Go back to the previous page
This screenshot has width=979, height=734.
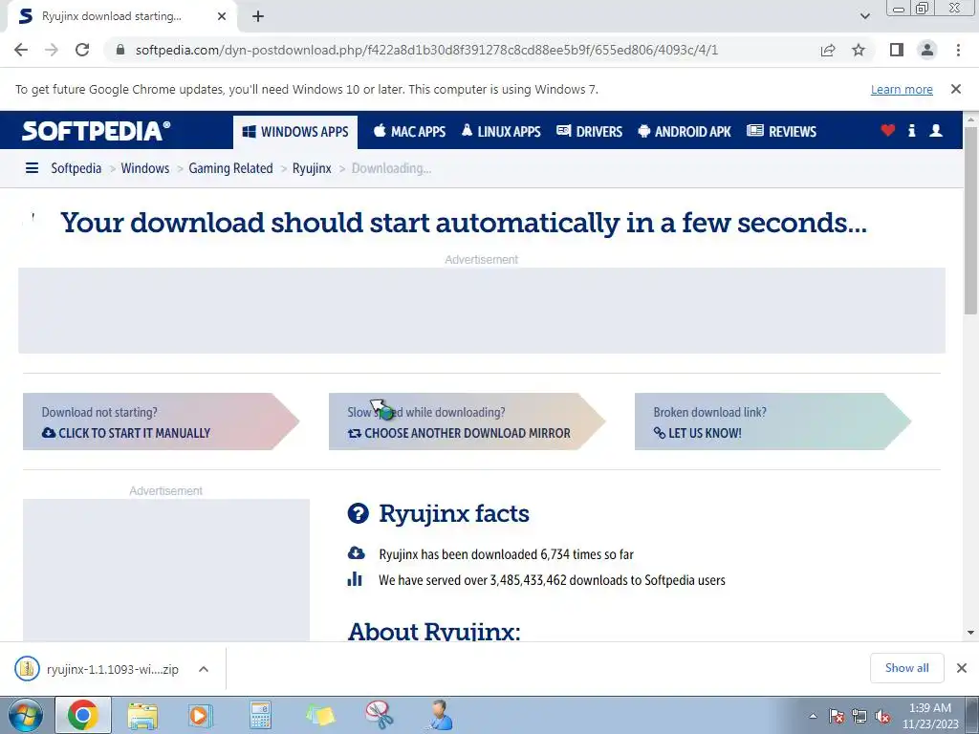pyautogui.click(x=21, y=50)
